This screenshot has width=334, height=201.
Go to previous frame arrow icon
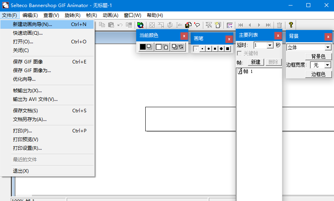point(250,25)
